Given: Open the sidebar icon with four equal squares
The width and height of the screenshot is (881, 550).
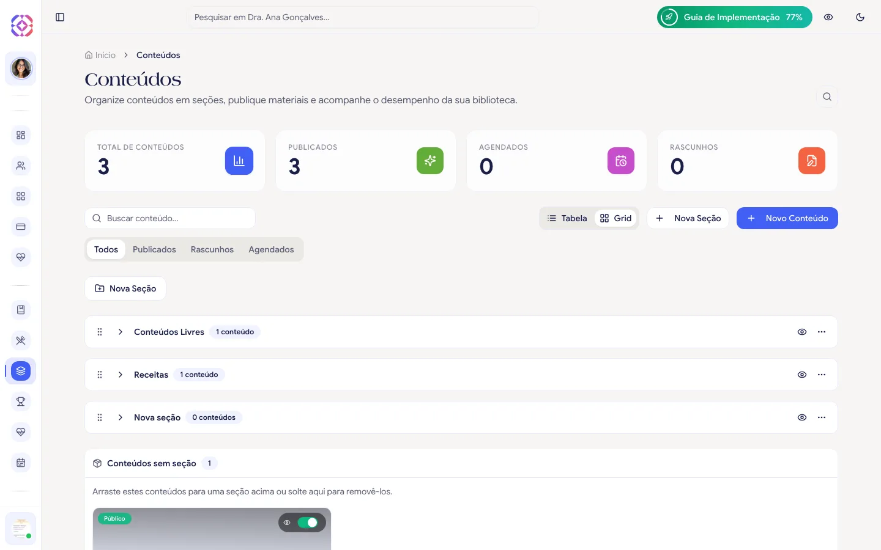Looking at the screenshot, I should (x=21, y=196).
